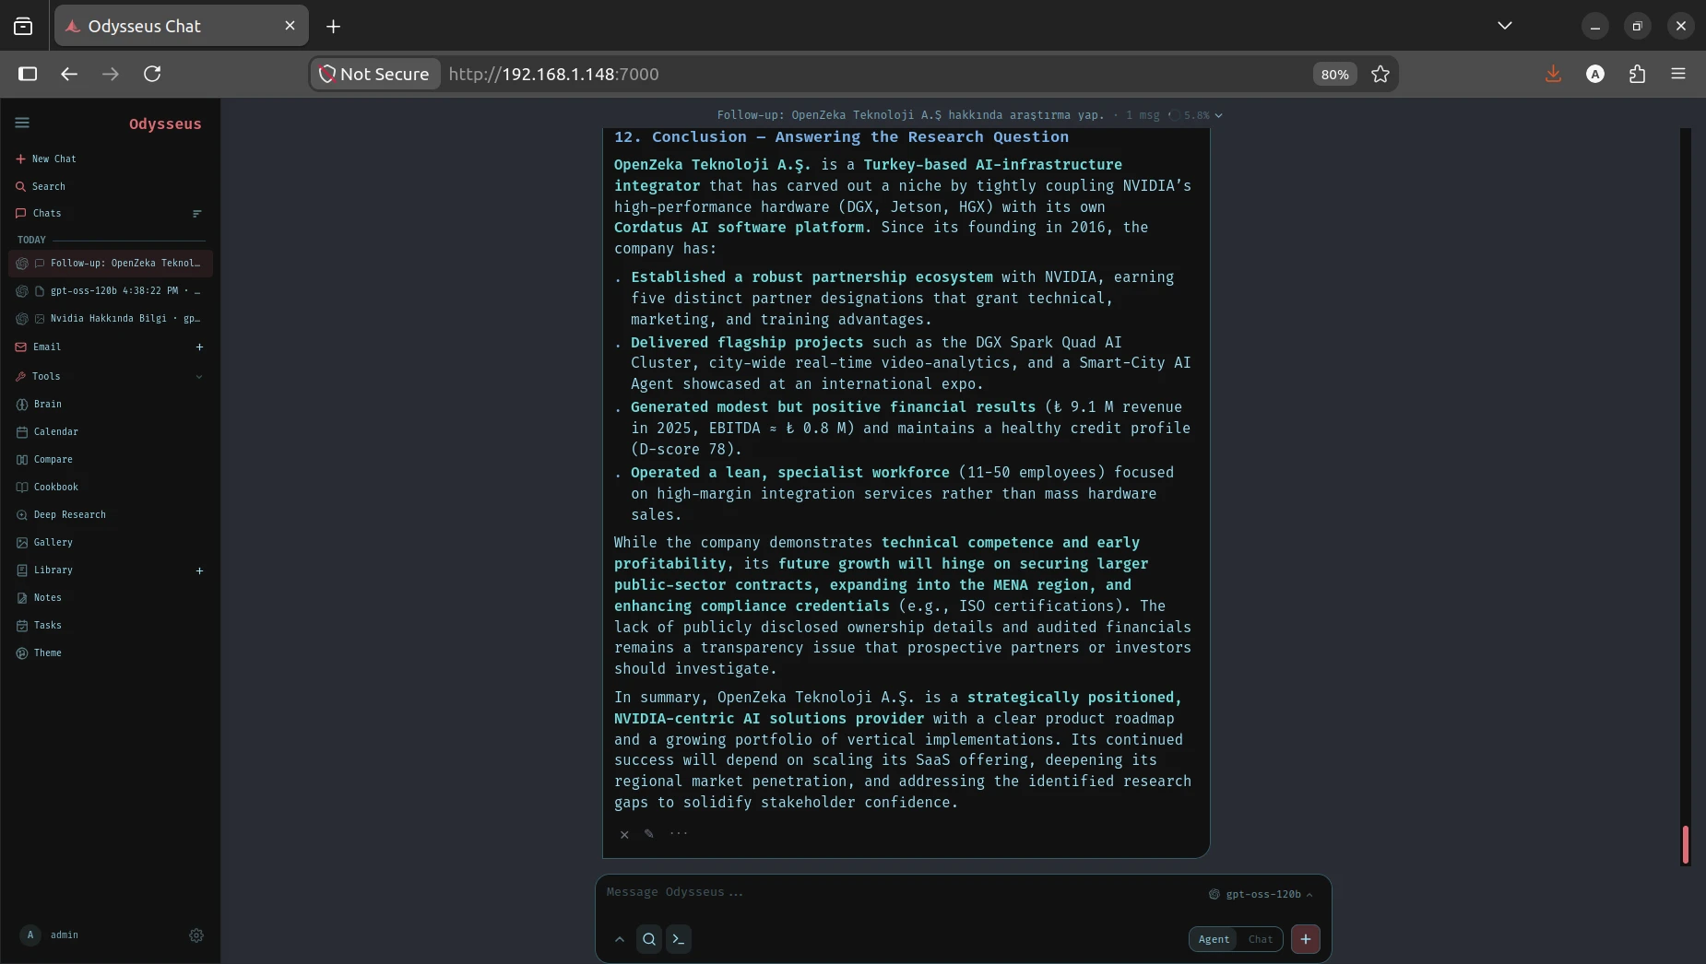
Task: Edit the message with the pencil icon
Action: 649,834
